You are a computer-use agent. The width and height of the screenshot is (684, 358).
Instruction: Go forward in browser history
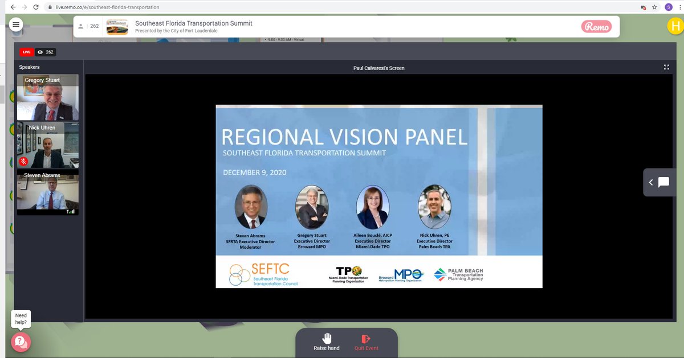tap(25, 7)
